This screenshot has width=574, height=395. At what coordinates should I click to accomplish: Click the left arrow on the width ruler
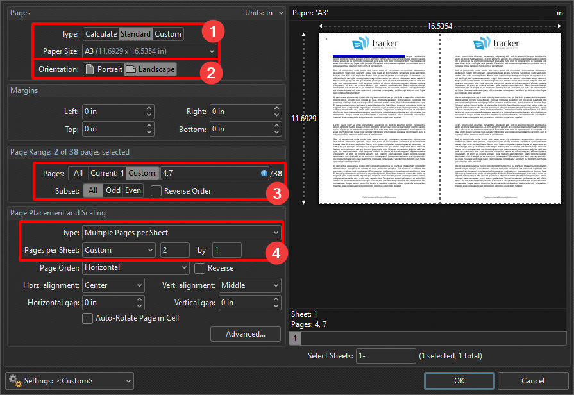click(x=320, y=25)
